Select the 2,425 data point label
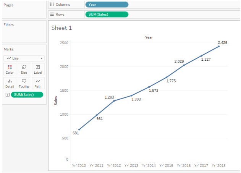This screenshot has height=173, width=241. coord(222,43)
